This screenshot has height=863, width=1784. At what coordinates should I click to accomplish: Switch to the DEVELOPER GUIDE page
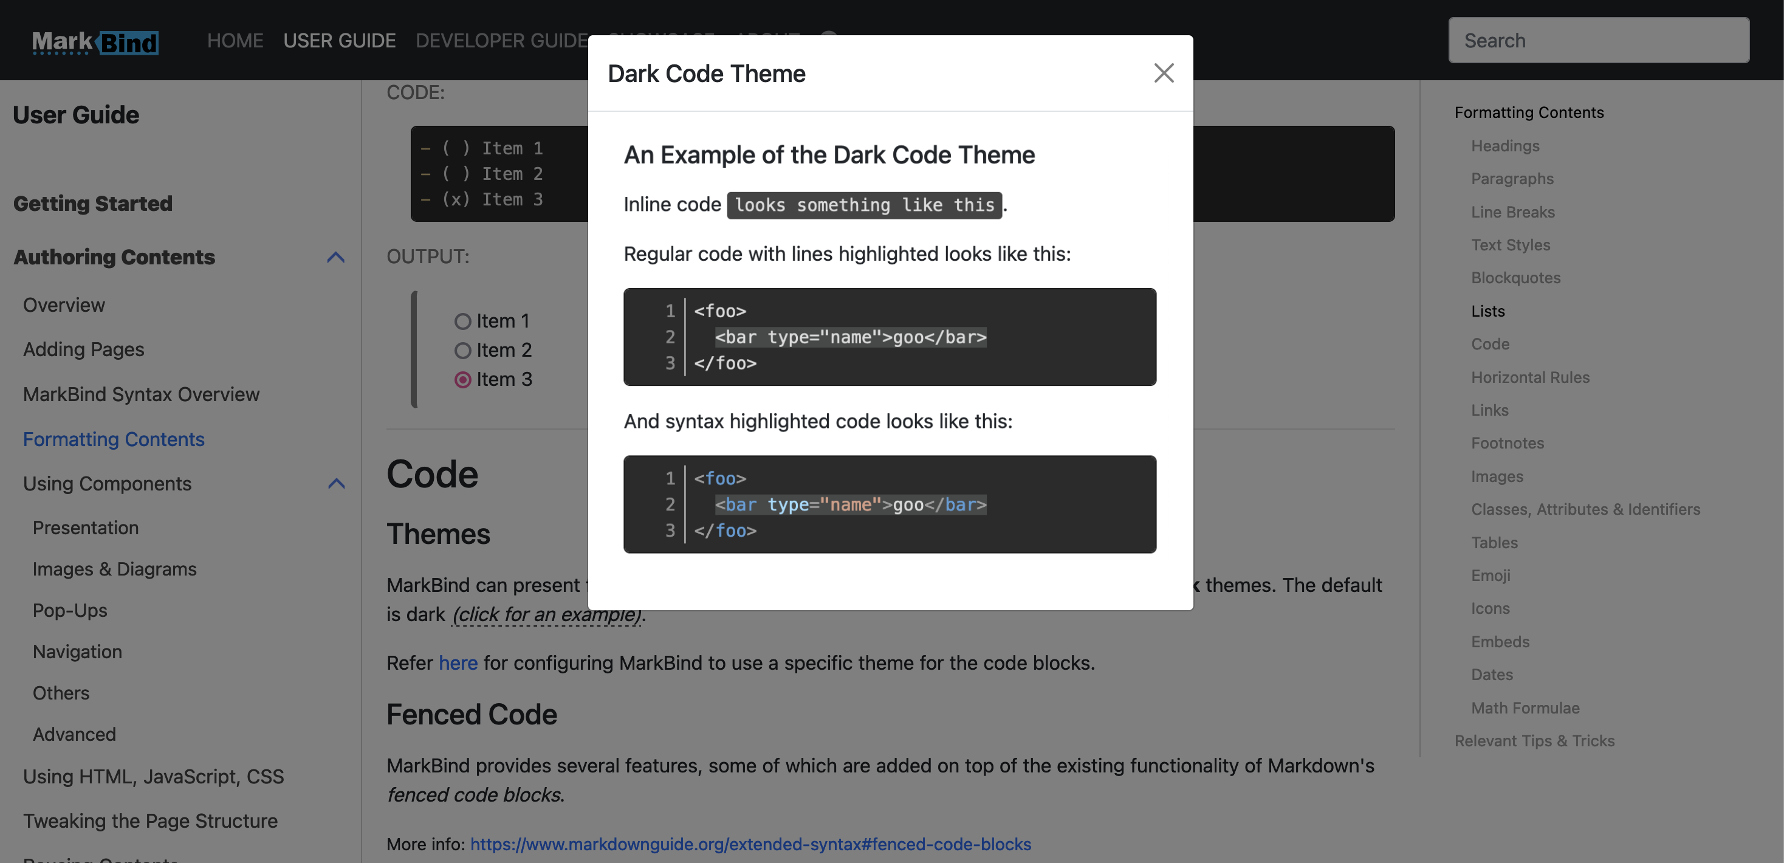coord(501,40)
